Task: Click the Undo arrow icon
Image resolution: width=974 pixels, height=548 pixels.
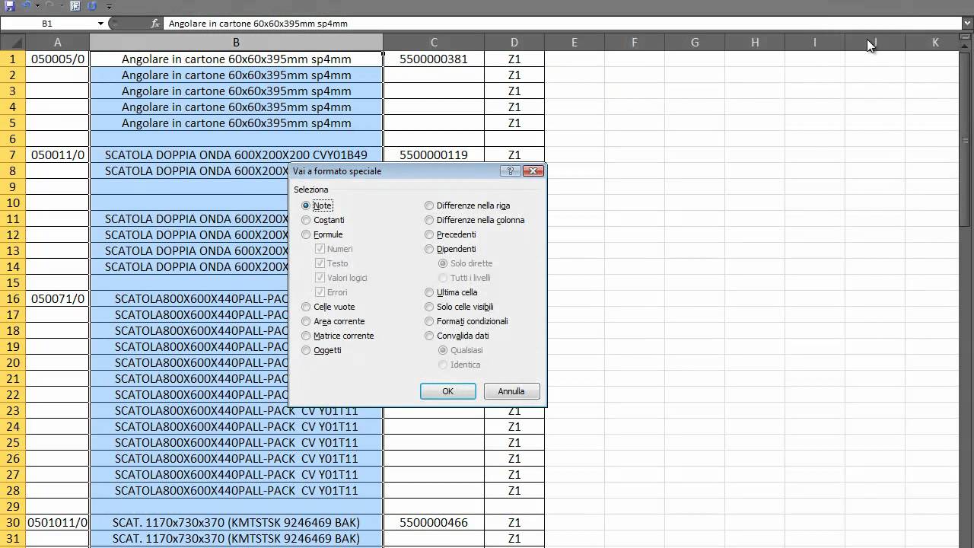Action: coord(27,5)
